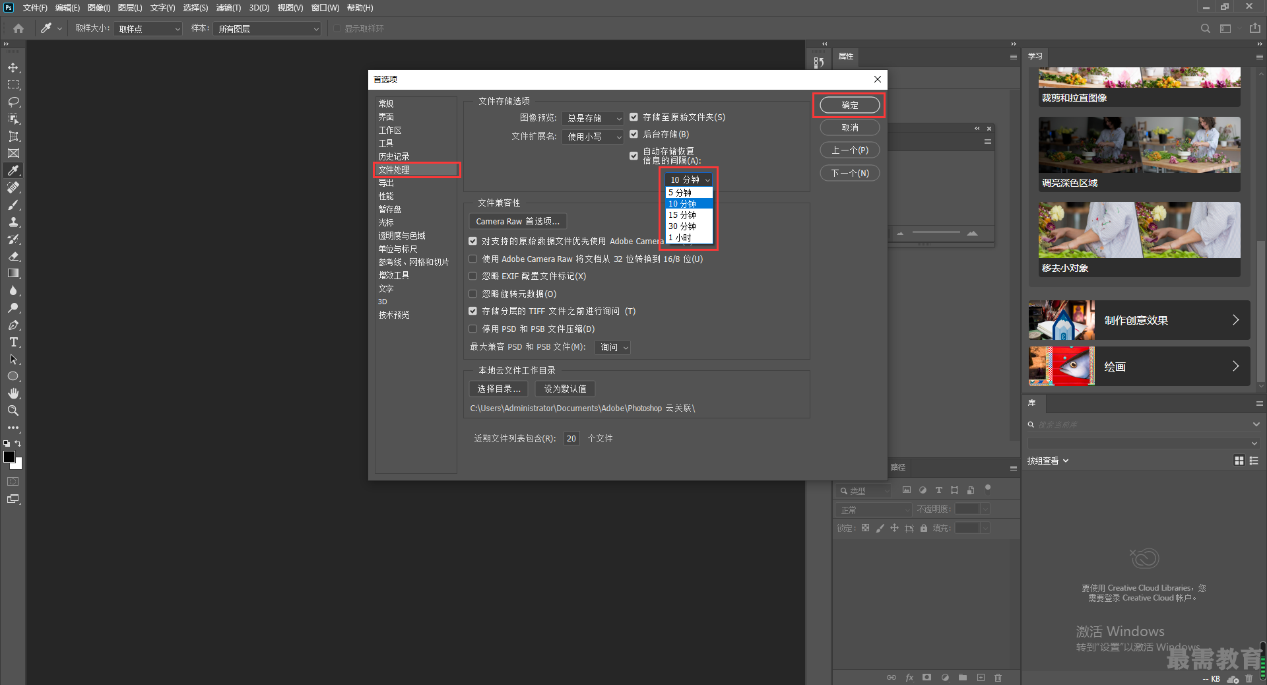This screenshot has height=685, width=1267.
Task: Select the Rectangular Marquee tool
Action: 13,85
